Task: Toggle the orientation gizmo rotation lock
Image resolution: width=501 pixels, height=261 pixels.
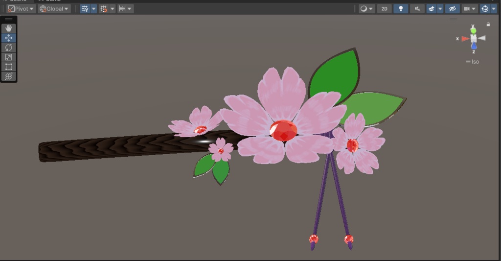Action: click(x=488, y=24)
